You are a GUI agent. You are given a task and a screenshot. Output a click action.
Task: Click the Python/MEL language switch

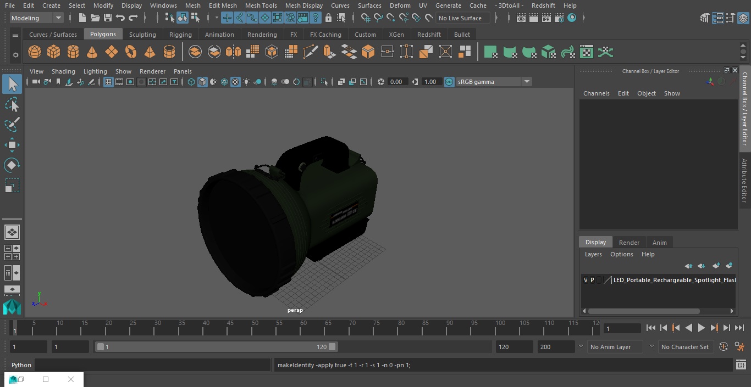pos(21,365)
